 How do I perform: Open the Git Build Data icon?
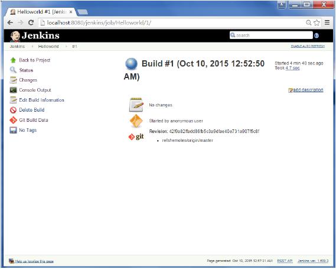(13, 120)
